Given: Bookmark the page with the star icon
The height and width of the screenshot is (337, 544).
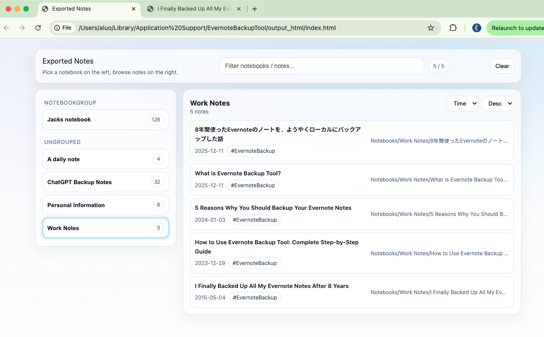Looking at the screenshot, I should tap(430, 27).
